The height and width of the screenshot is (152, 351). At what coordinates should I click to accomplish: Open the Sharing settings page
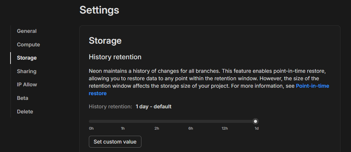coord(26,71)
